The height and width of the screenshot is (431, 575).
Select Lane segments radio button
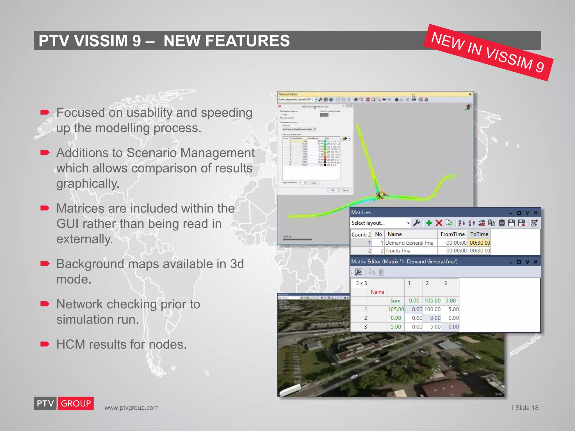pyautogui.click(x=281, y=118)
